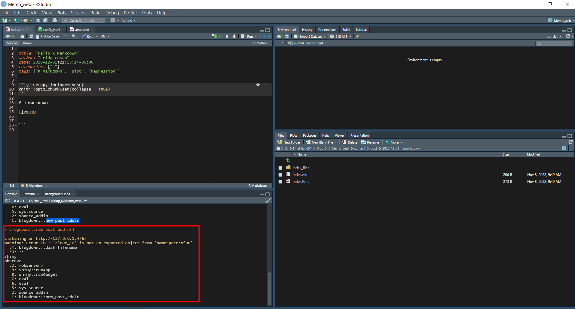Click the Environment search field
The height and width of the screenshot is (309, 575).
pyautogui.click(x=554, y=43)
